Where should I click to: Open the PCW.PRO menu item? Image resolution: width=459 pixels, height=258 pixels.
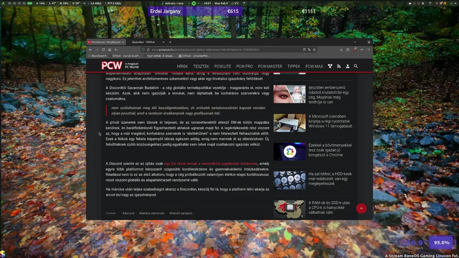tap(245, 66)
